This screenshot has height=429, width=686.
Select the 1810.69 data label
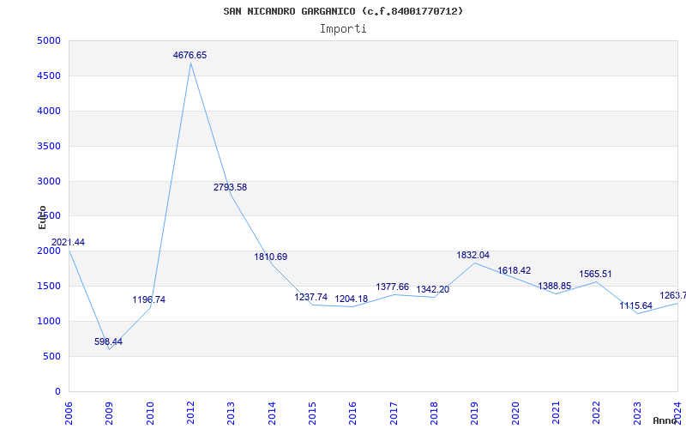[x=271, y=257]
